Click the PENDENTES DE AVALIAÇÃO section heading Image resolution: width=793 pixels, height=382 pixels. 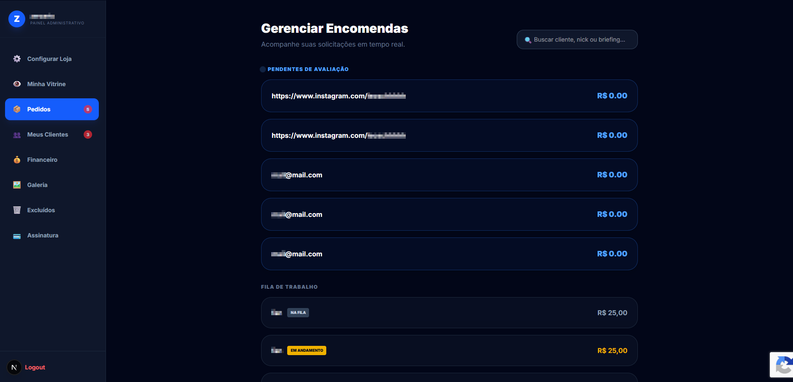308,69
